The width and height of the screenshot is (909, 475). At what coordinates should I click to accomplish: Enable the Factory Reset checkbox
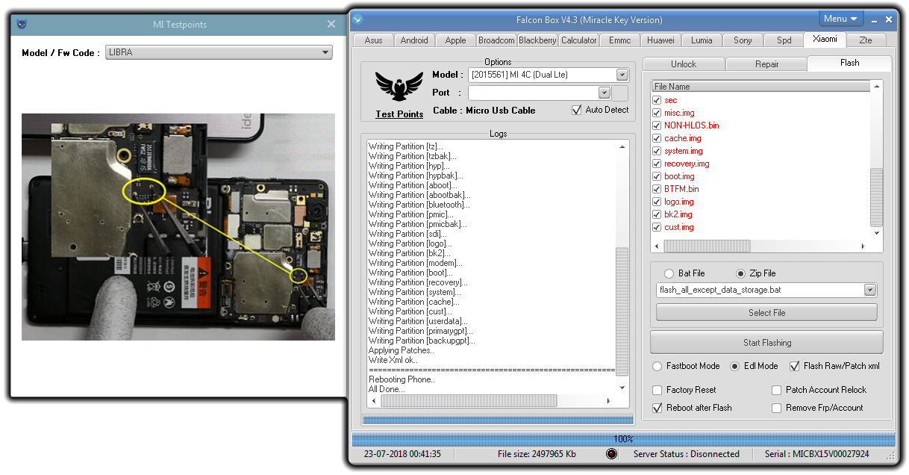(657, 390)
